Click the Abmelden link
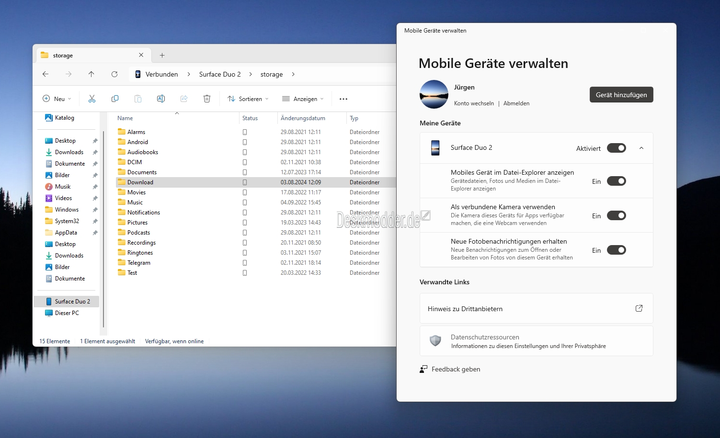720x438 pixels. pos(516,103)
